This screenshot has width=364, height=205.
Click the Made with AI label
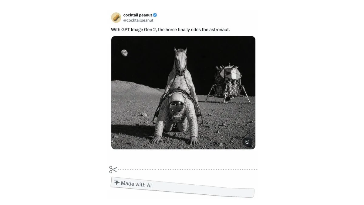point(136,184)
